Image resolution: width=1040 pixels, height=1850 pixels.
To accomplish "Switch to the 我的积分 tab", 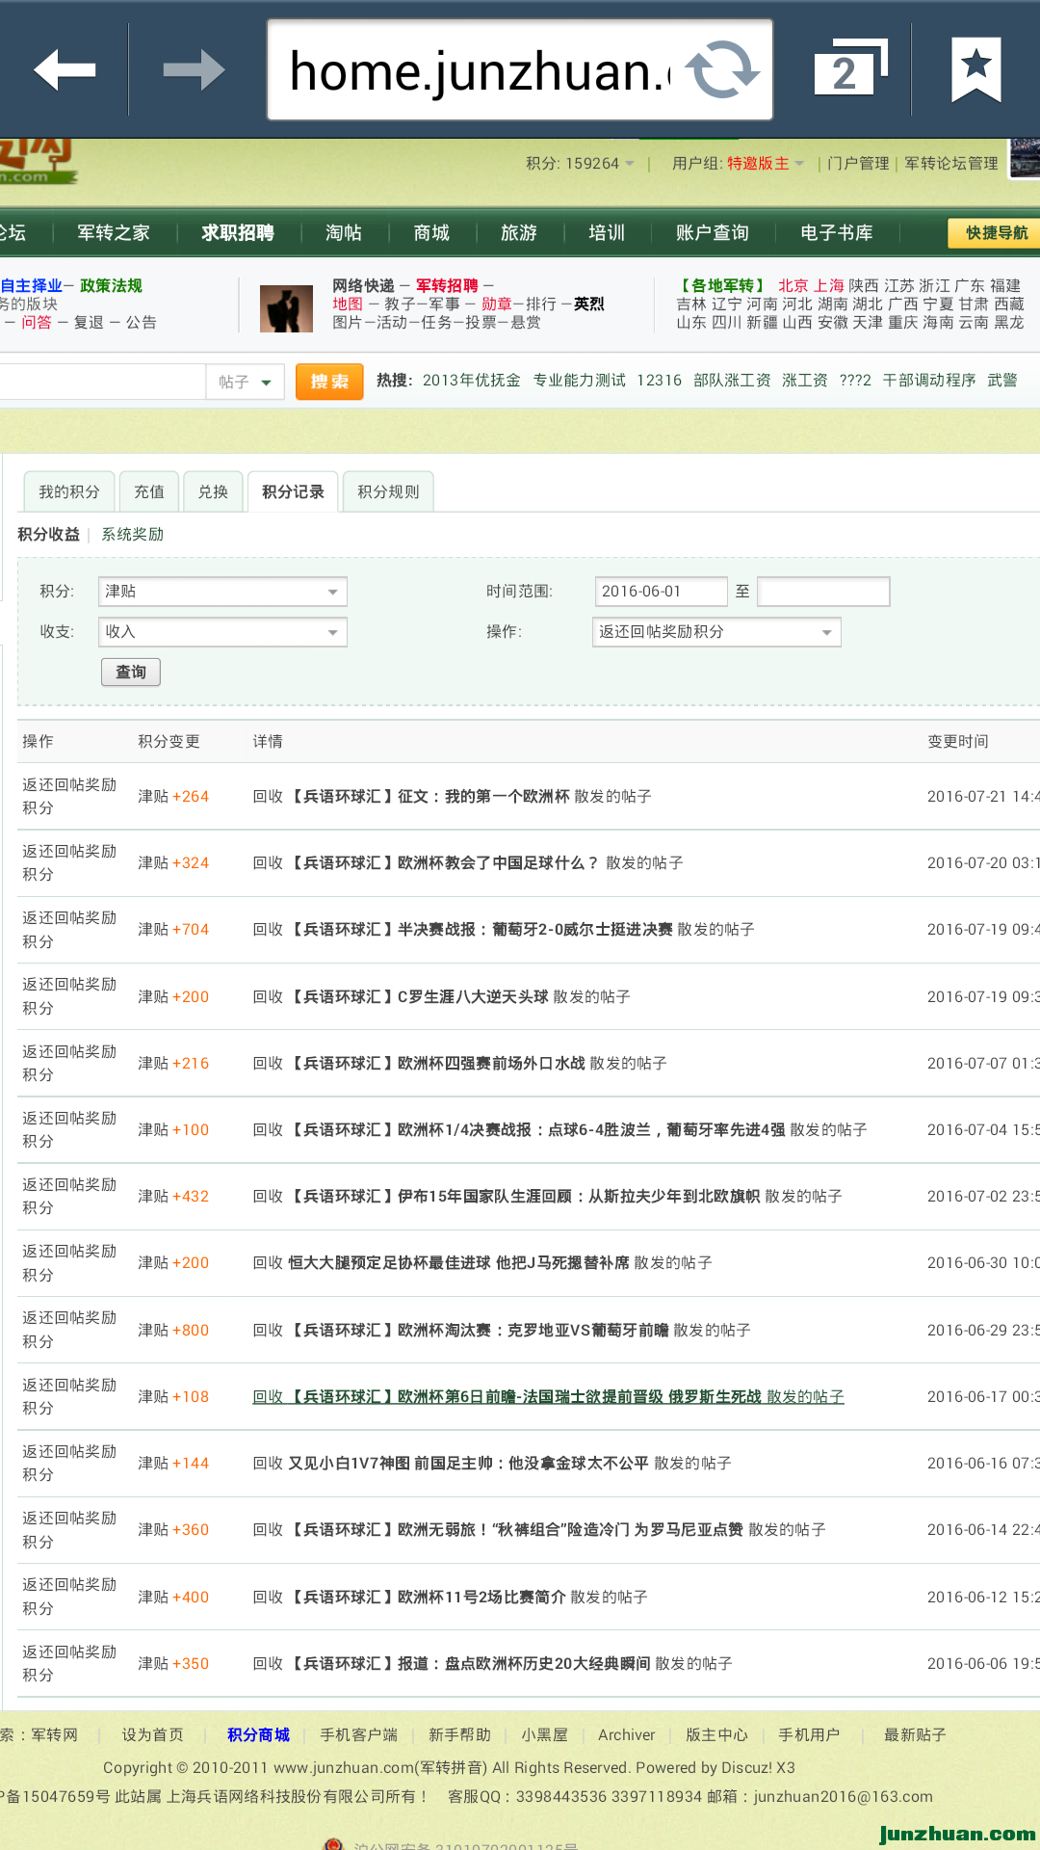I will [x=69, y=491].
